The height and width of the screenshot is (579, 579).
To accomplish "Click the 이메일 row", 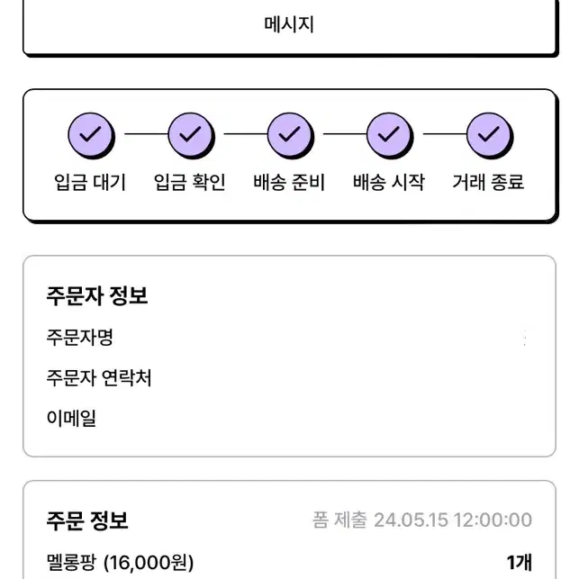I will point(289,418).
